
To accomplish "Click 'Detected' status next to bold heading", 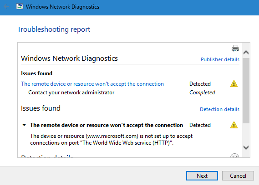I will point(200,125).
